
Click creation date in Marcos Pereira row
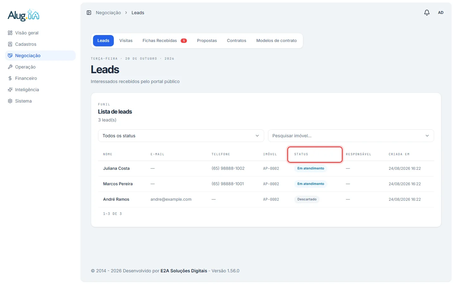[x=405, y=184]
